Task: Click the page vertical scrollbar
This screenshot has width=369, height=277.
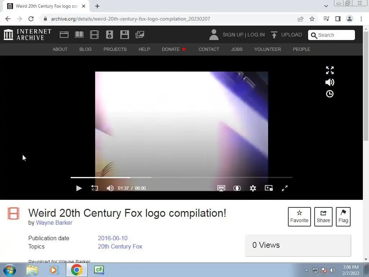Action: click(366, 86)
